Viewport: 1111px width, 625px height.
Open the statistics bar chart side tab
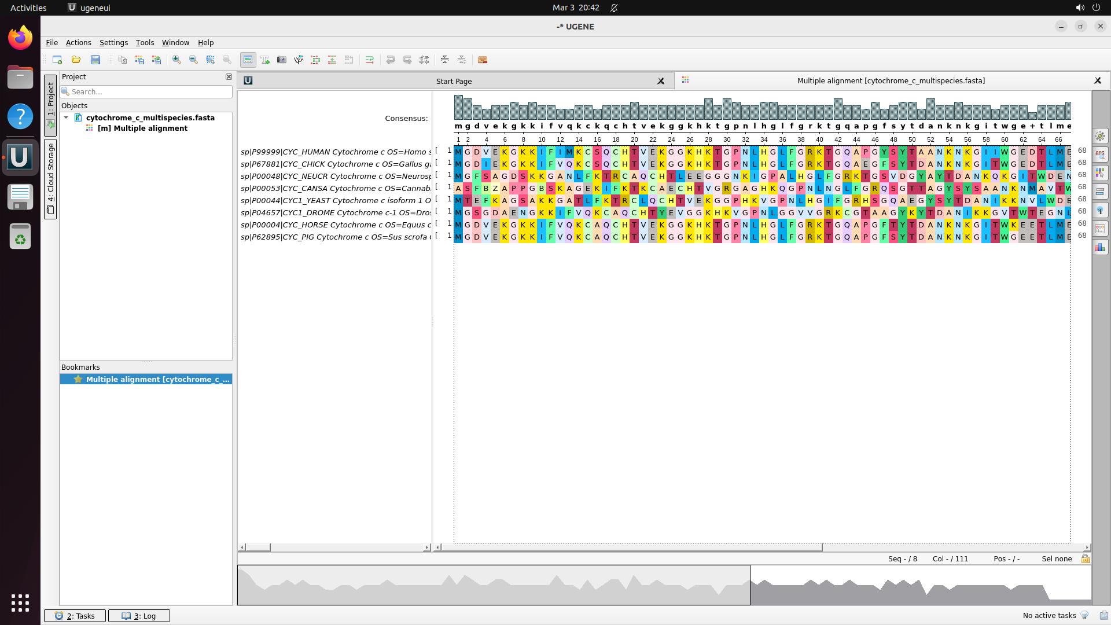(1100, 248)
